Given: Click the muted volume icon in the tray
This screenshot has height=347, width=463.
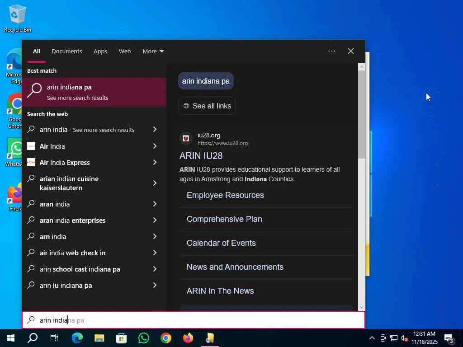Looking at the screenshot, I should click(404, 338).
